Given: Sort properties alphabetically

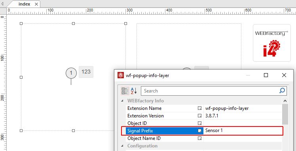Looking at the screenshot, I should tap(134, 91).
